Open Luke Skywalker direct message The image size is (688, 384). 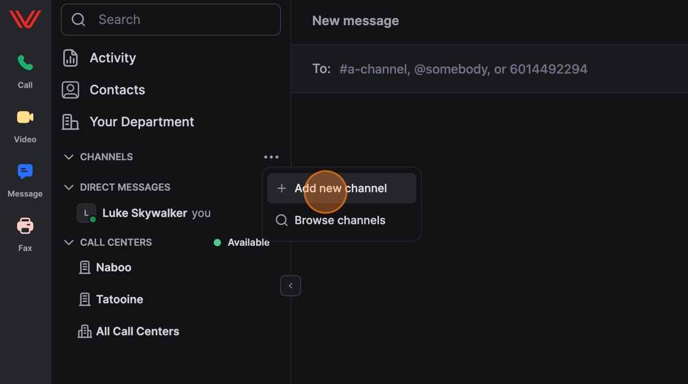point(144,213)
